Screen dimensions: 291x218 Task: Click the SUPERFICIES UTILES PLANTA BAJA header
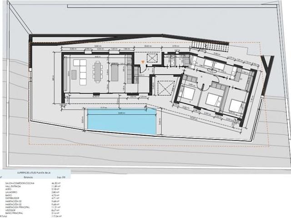click(34, 173)
